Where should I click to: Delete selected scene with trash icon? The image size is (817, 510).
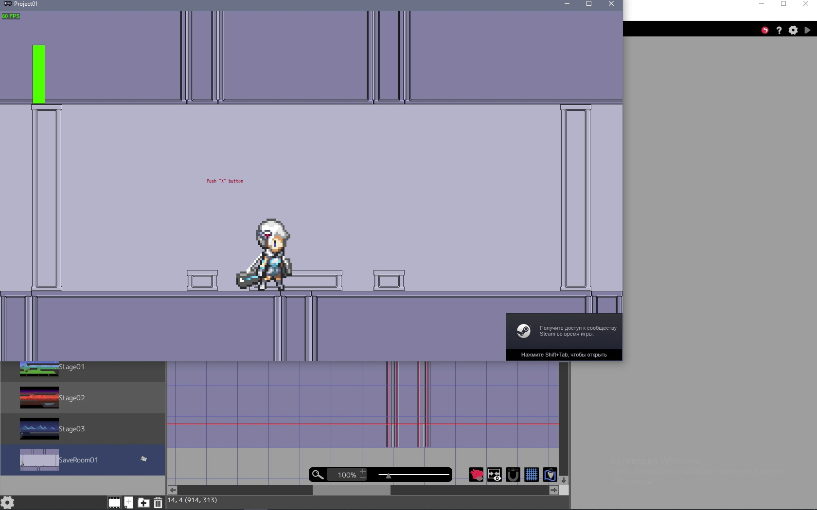tap(158, 503)
